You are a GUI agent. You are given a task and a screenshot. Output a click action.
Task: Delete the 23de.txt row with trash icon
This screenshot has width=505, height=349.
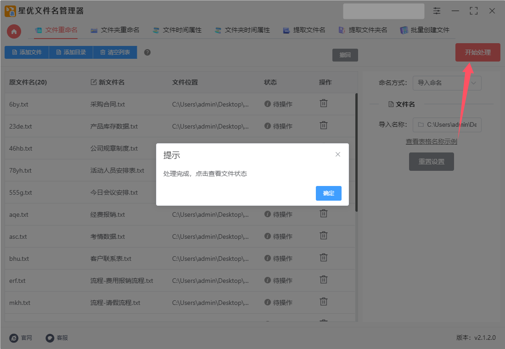(x=323, y=125)
